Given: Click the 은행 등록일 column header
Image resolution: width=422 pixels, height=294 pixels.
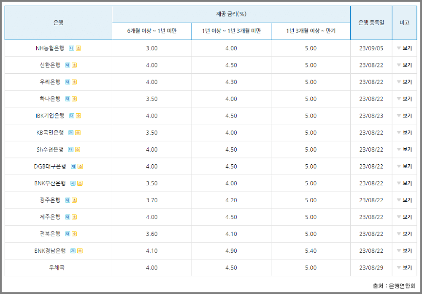Looking at the screenshot, I should click(x=371, y=23).
